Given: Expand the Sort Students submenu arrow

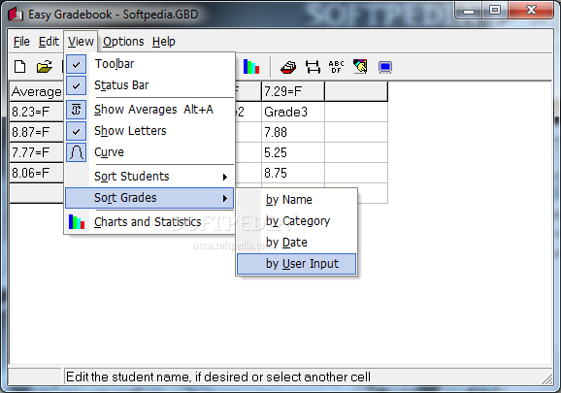Looking at the screenshot, I should [x=224, y=177].
